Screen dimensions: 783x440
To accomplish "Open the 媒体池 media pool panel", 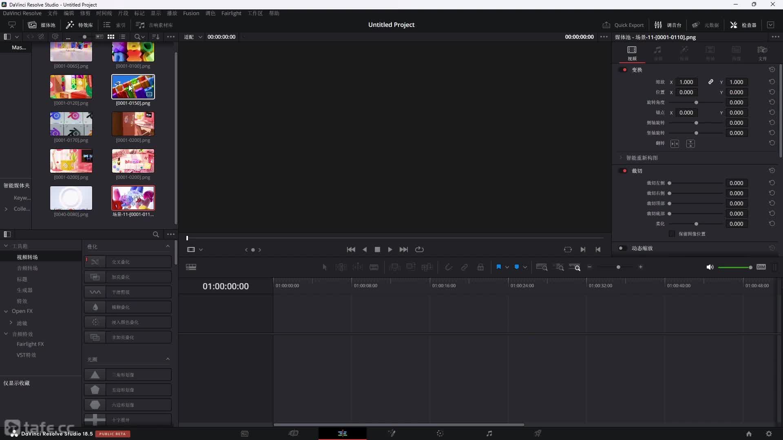I will click(42, 25).
